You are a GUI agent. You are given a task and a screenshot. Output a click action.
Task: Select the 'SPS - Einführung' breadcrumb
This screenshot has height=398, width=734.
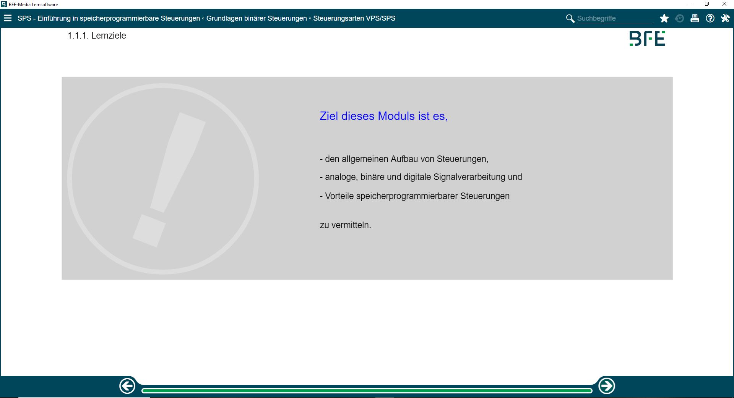point(109,18)
